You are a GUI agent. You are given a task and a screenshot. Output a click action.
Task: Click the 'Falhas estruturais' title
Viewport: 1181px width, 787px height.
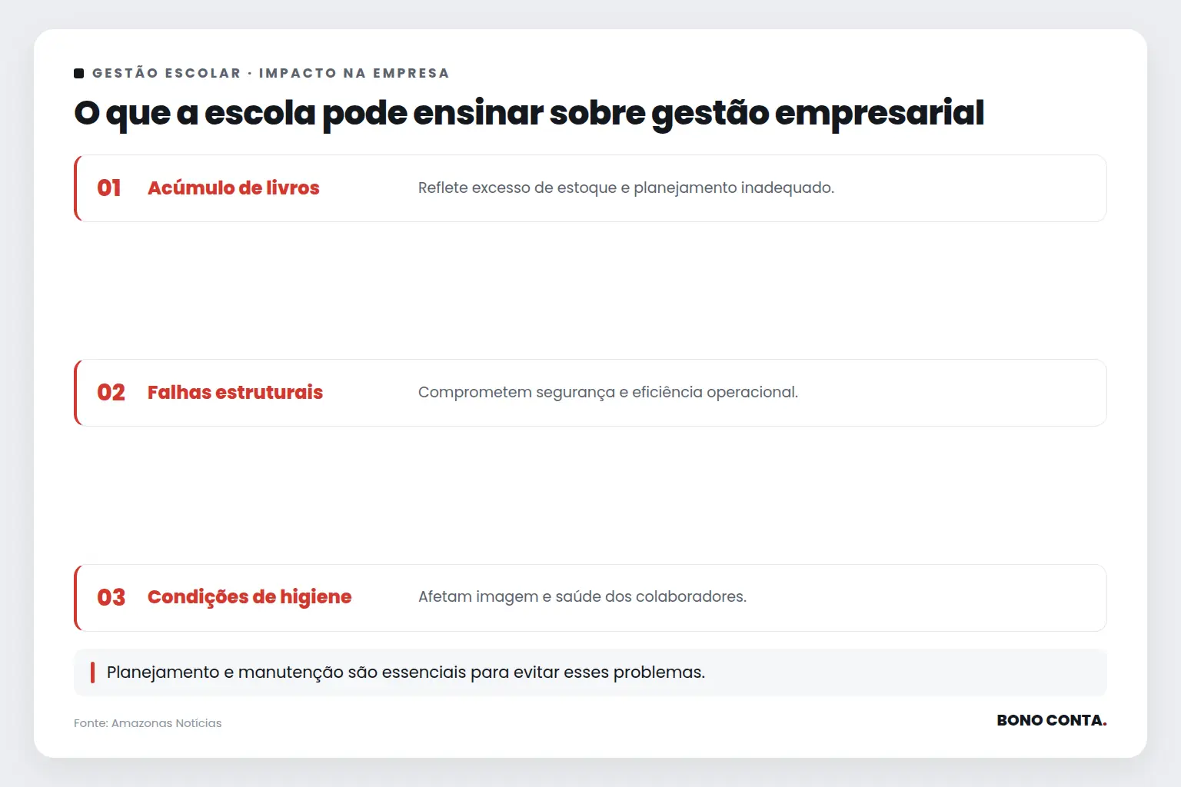(235, 393)
